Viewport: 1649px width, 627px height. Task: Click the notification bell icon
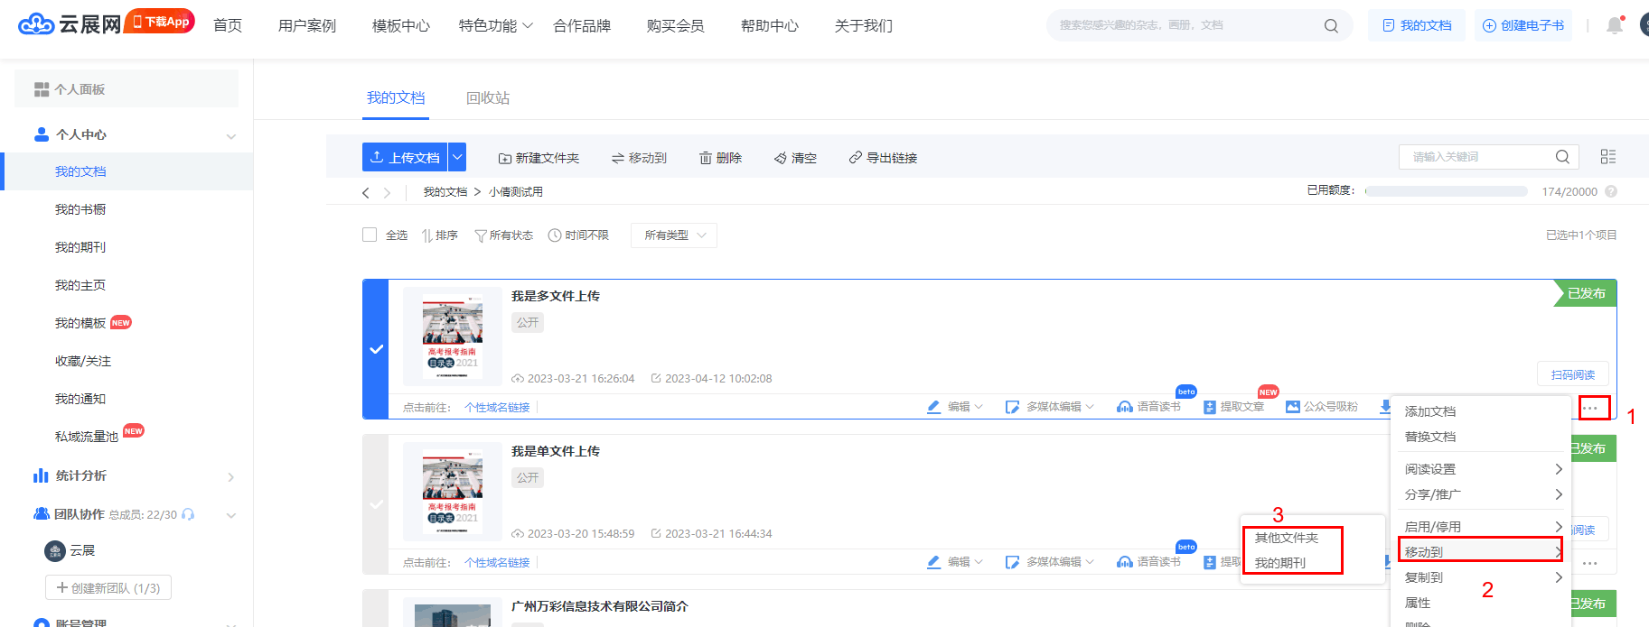pos(1614,25)
